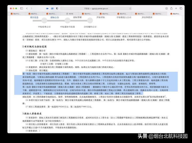
Task: Open the 招标公告 step
Action: [x=55, y=17]
